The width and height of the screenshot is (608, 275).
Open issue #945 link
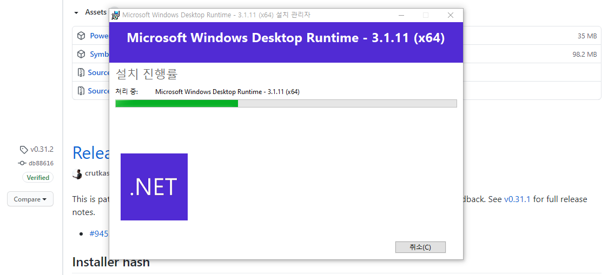[99, 233]
